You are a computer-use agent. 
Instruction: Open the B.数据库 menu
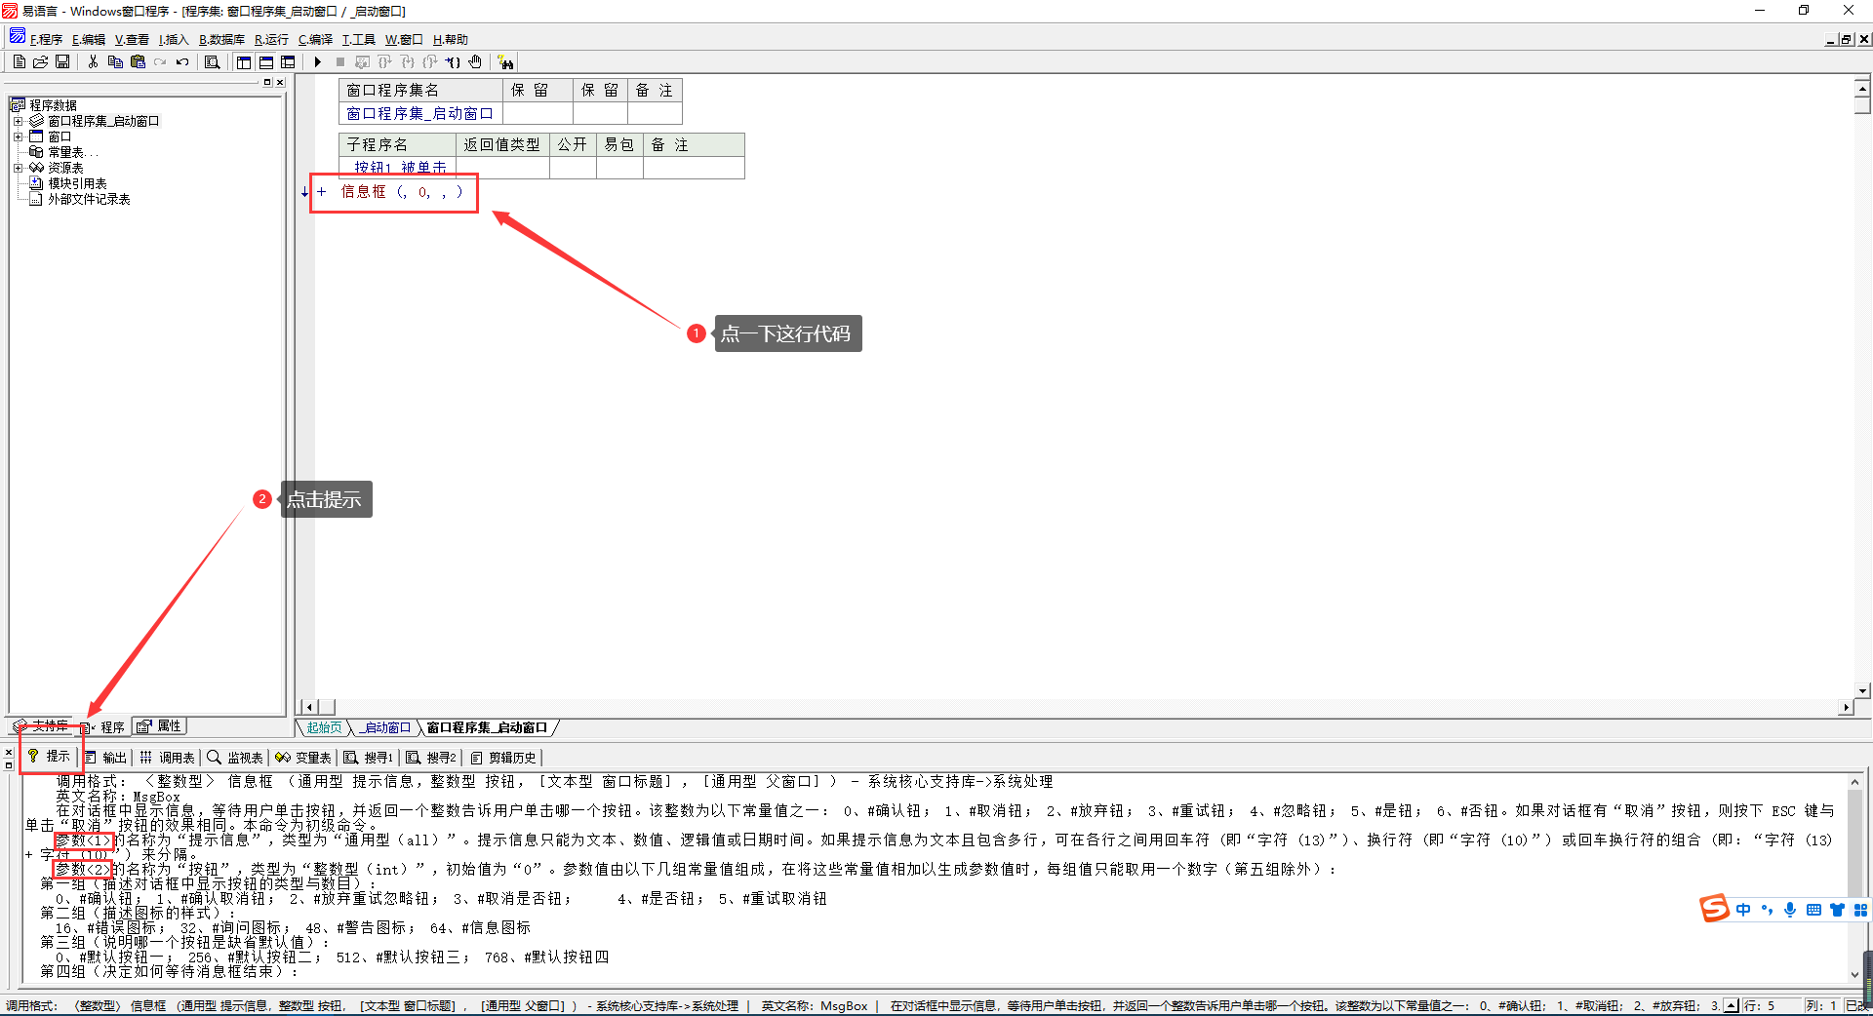coord(221,39)
